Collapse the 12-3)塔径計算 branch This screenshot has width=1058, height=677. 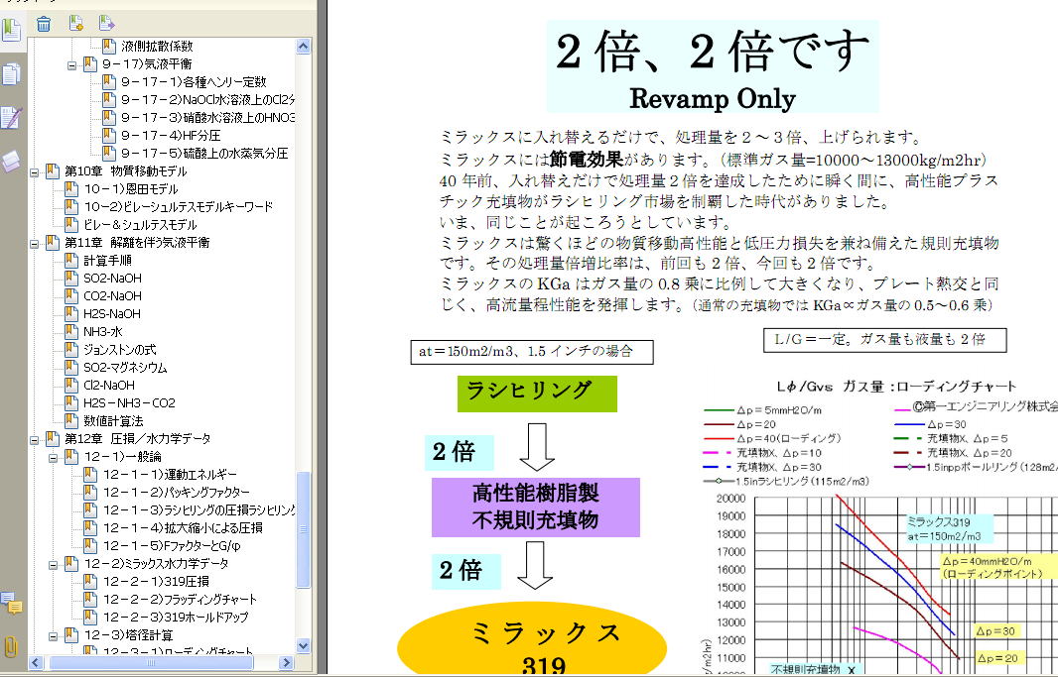pyautogui.click(x=54, y=636)
